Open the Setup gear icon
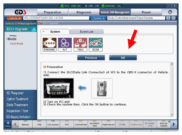Image resolution: width=182 pixels, height=135 pixels. pyautogui.click(x=8, y=124)
